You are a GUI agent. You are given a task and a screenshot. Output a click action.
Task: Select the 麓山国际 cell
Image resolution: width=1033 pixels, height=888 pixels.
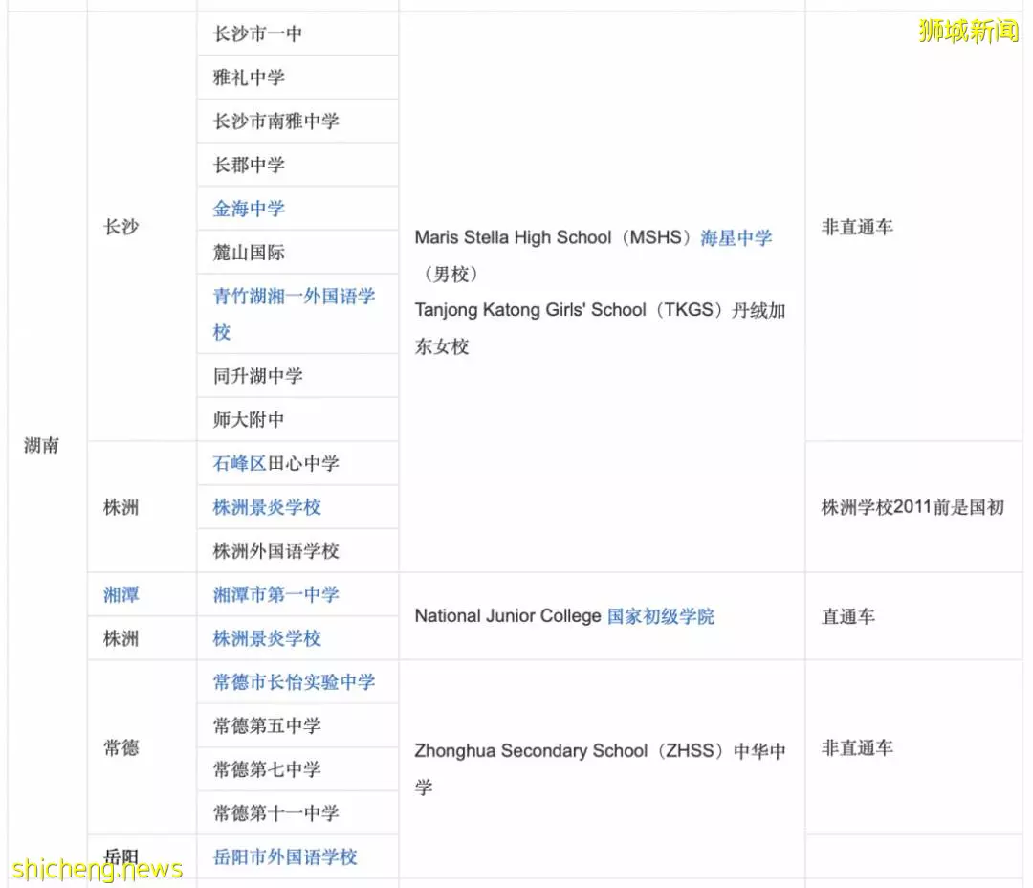297,252
